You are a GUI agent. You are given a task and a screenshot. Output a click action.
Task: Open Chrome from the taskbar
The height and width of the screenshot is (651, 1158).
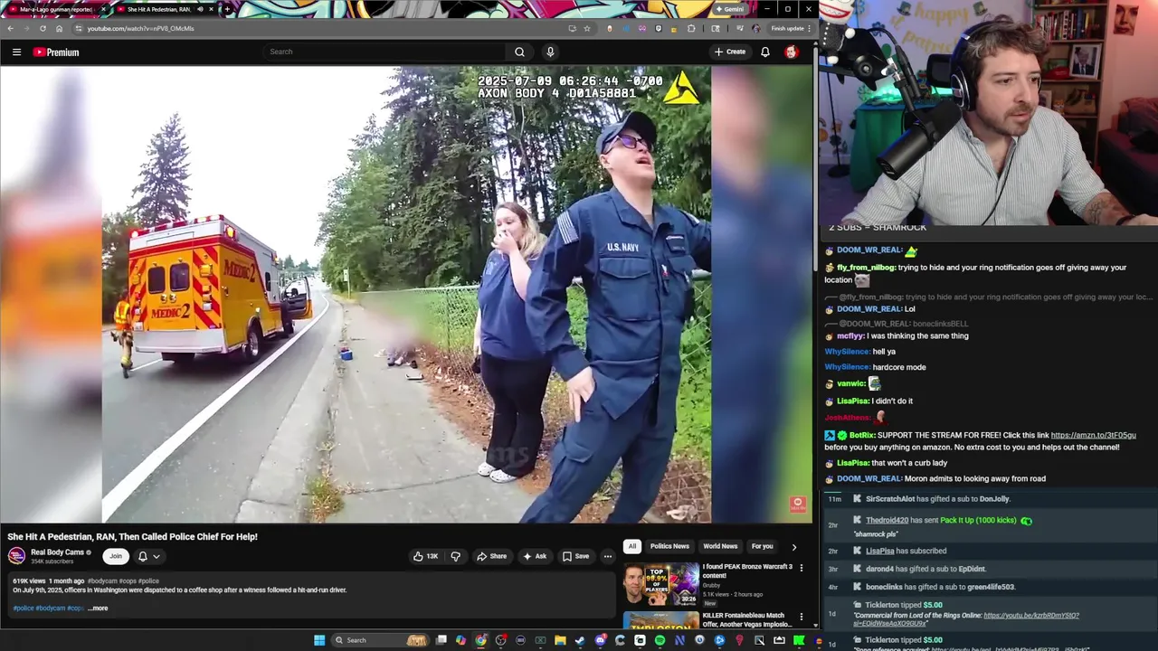[480, 640]
